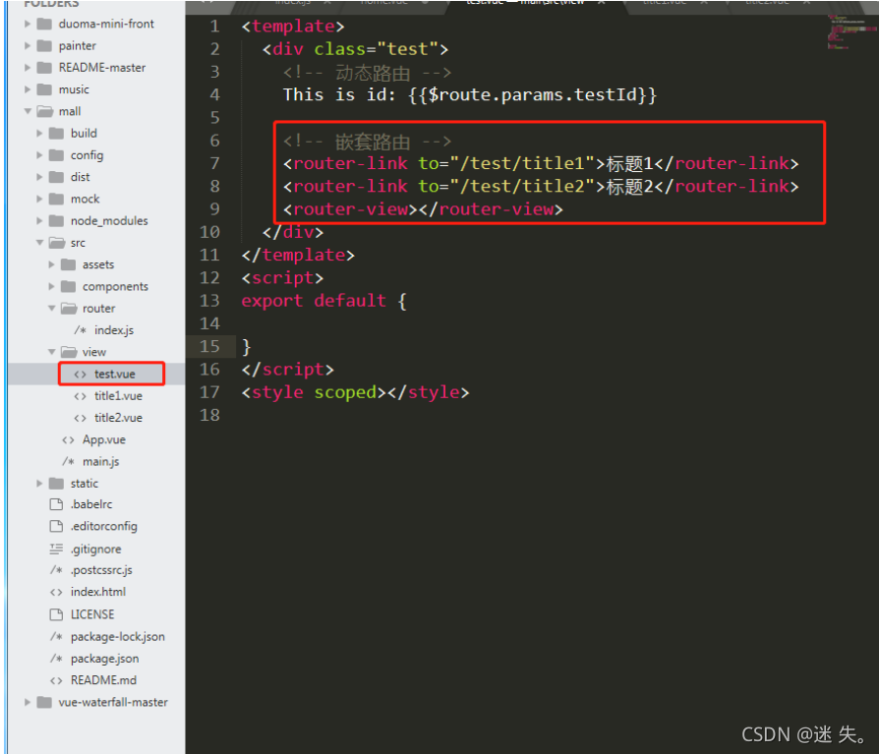Click the code icon beside title2.vue
The image size is (879, 754).
click(81, 418)
